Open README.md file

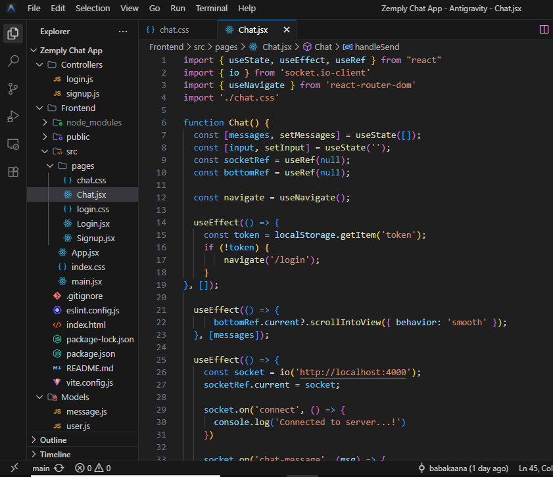click(x=83, y=368)
